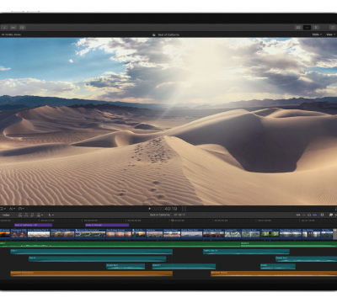The image size is (337, 303).
Task: Open the import media icon in toolbar
Action: click(x=4, y=28)
